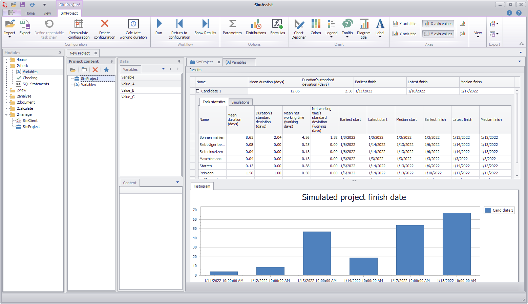The height and width of the screenshot is (304, 528).
Task: Select the Recalculate configuration icon
Action: click(x=79, y=29)
